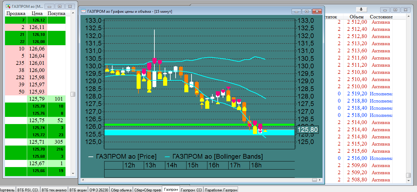Switch to Параболик Газпром tab
The image size is (417, 192).
click(x=221, y=190)
